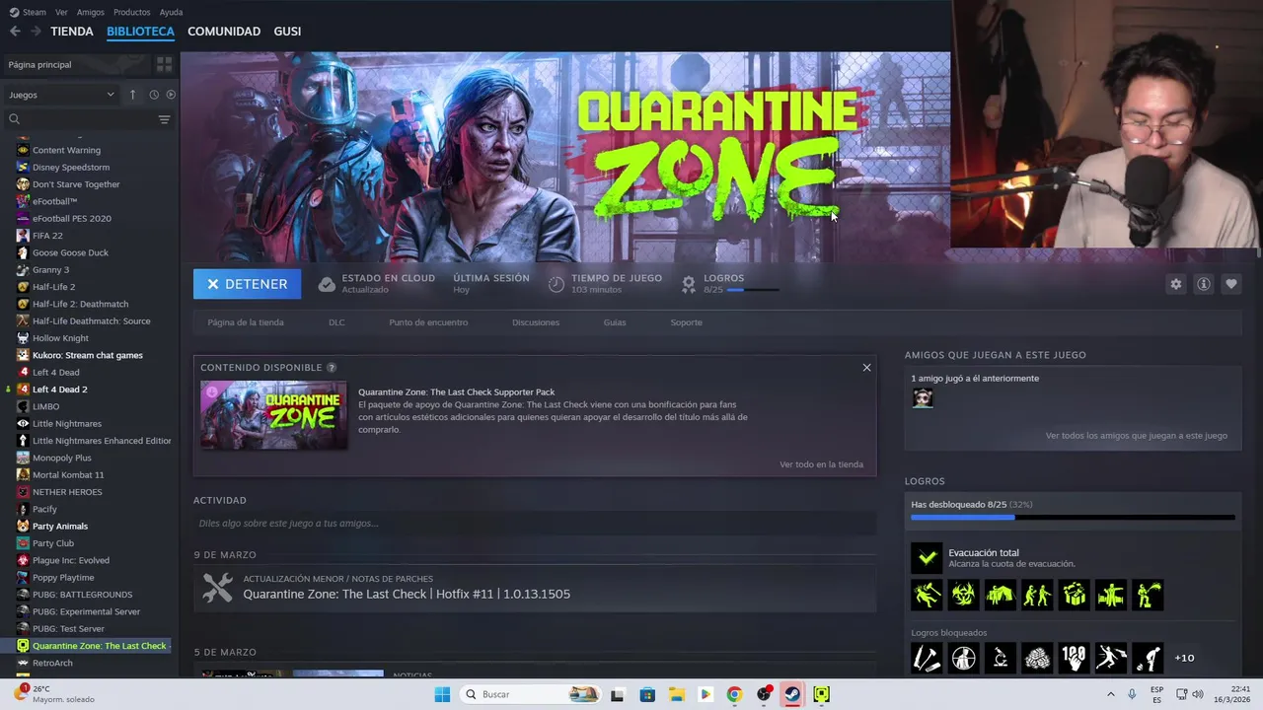
Task: Click the LOGROS progress bar in the header
Action: [752, 290]
